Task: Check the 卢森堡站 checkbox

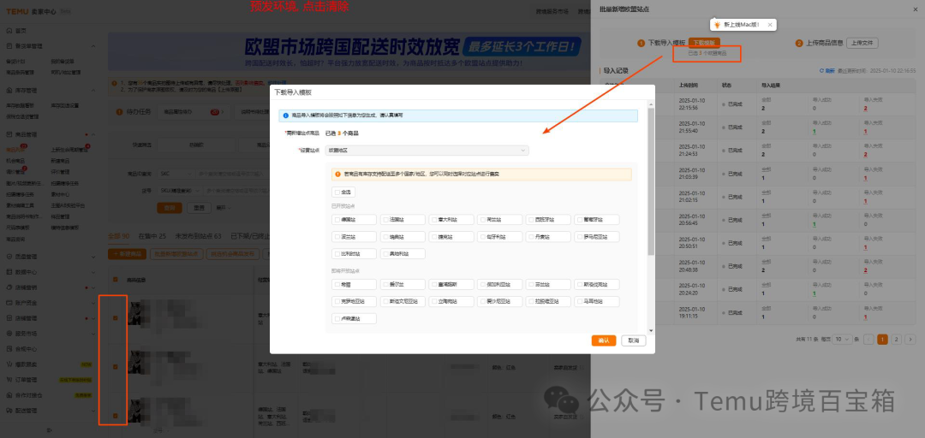Action: [337, 318]
